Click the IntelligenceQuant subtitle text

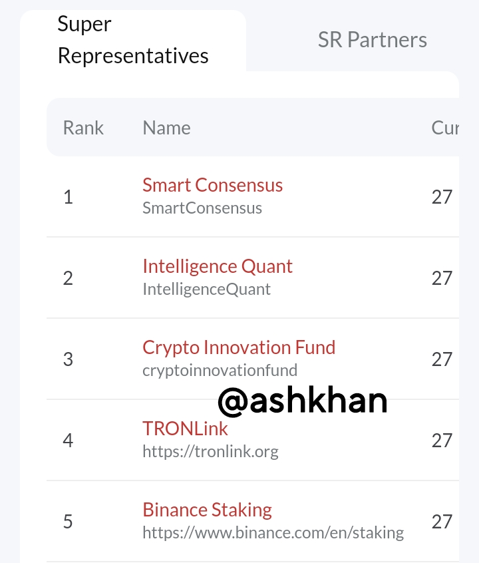(206, 289)
